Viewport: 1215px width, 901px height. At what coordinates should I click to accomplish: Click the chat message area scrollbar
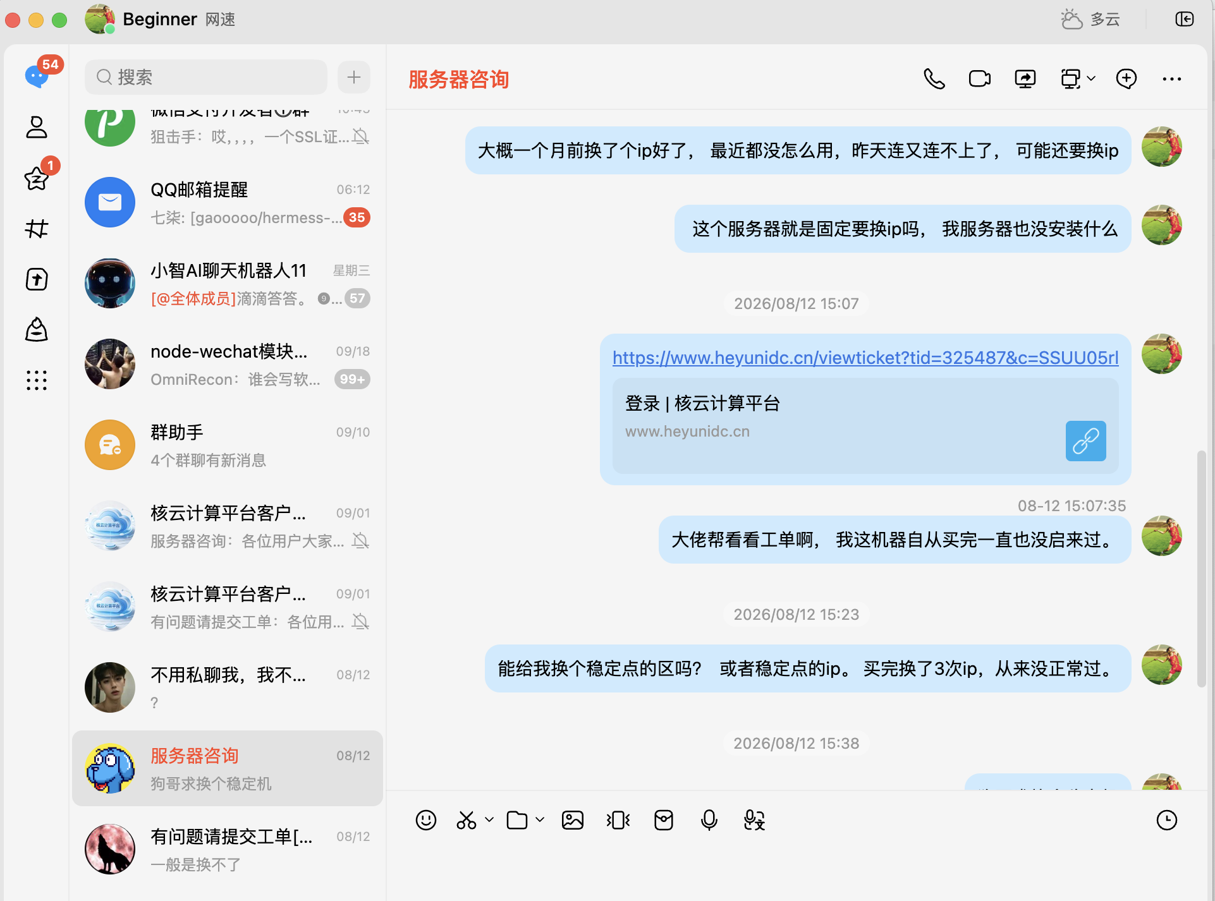[x=1202, y=569]
